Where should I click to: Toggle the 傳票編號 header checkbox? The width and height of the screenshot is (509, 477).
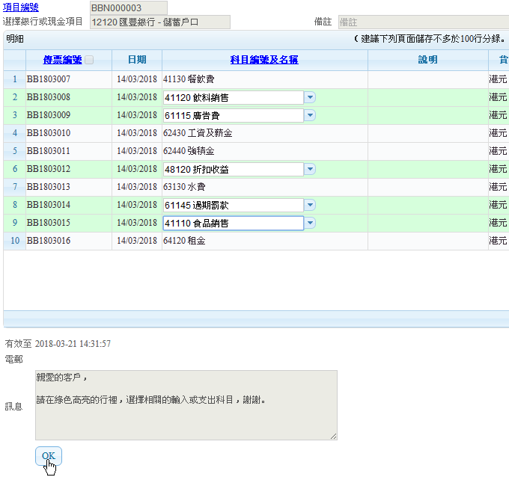click(90, 60)
